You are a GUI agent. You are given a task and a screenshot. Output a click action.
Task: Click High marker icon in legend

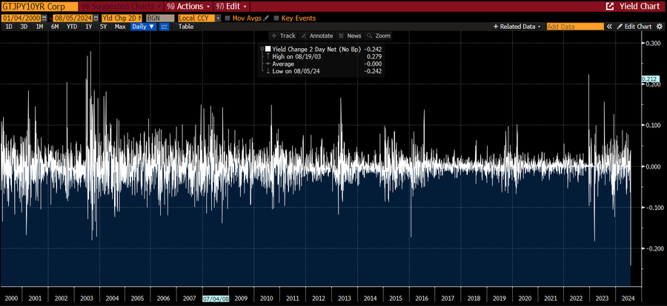click(x=268, y=56)
